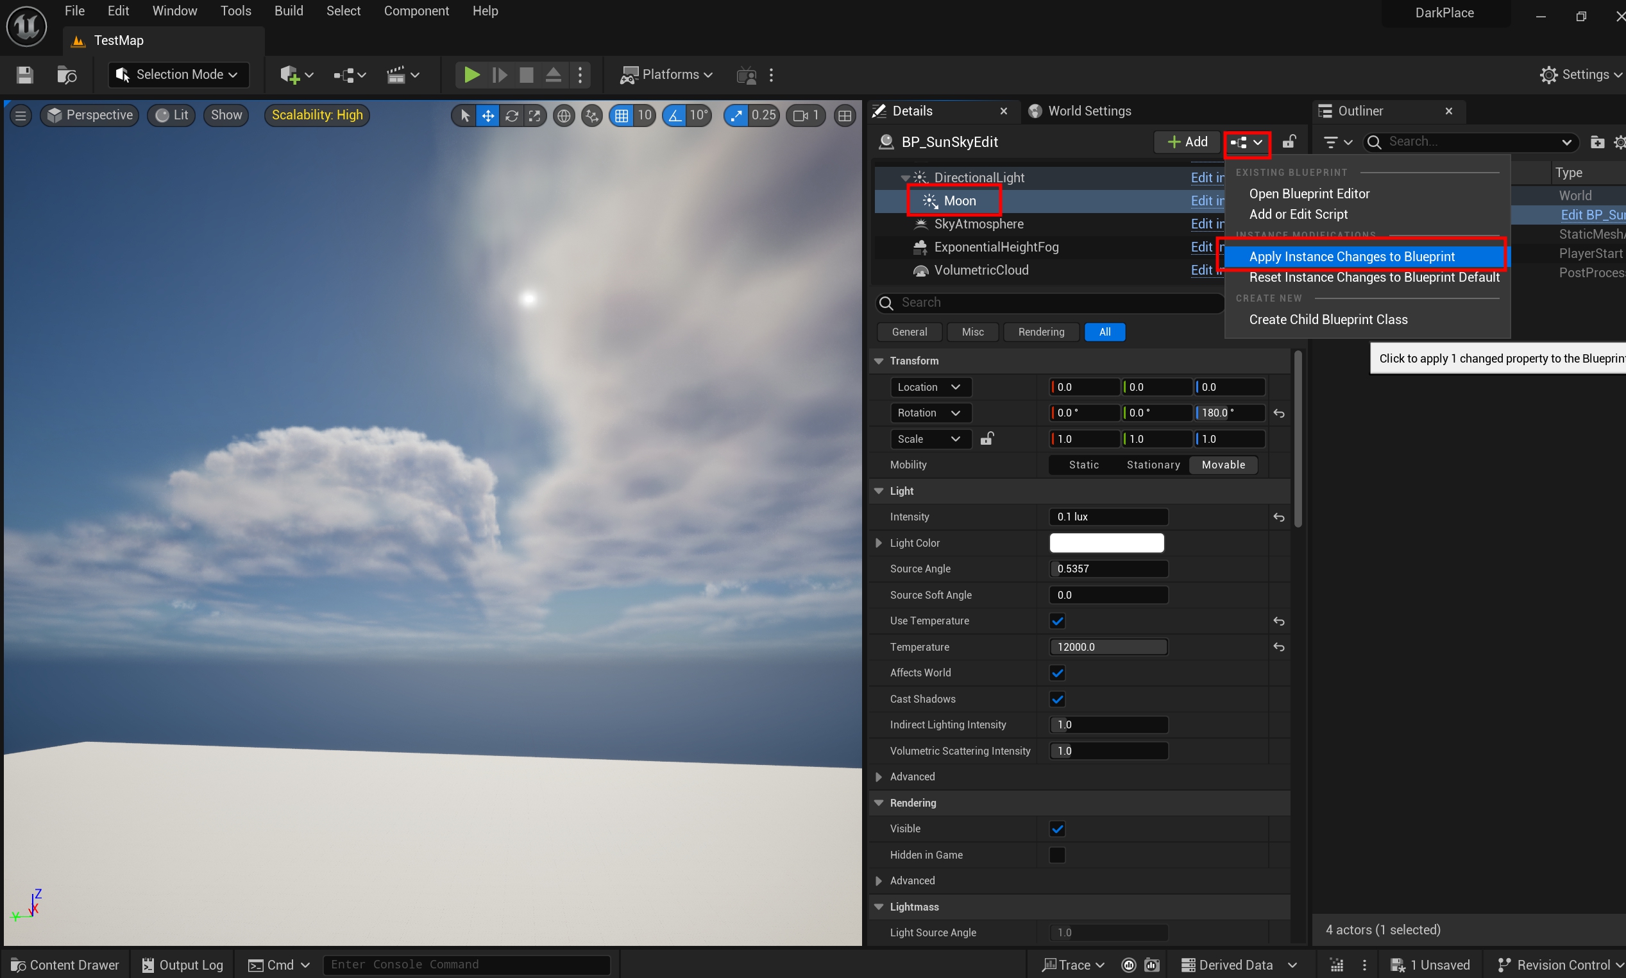Viewport: 1626px width, 978px height.
Task: Collapse the Transform section
Action: tap(879, 361)
